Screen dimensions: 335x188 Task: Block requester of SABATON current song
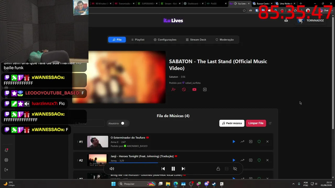pyautogui.click(x=173, y=90)
